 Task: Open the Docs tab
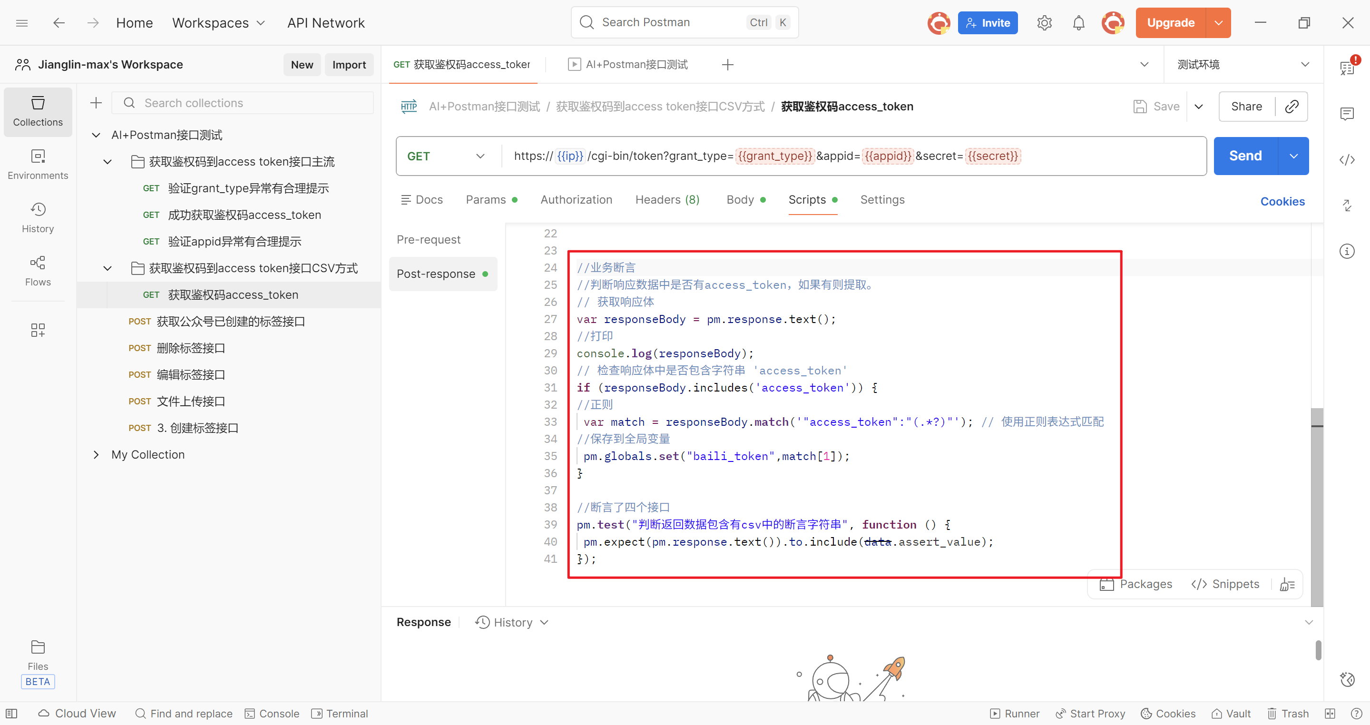[422, 199]
